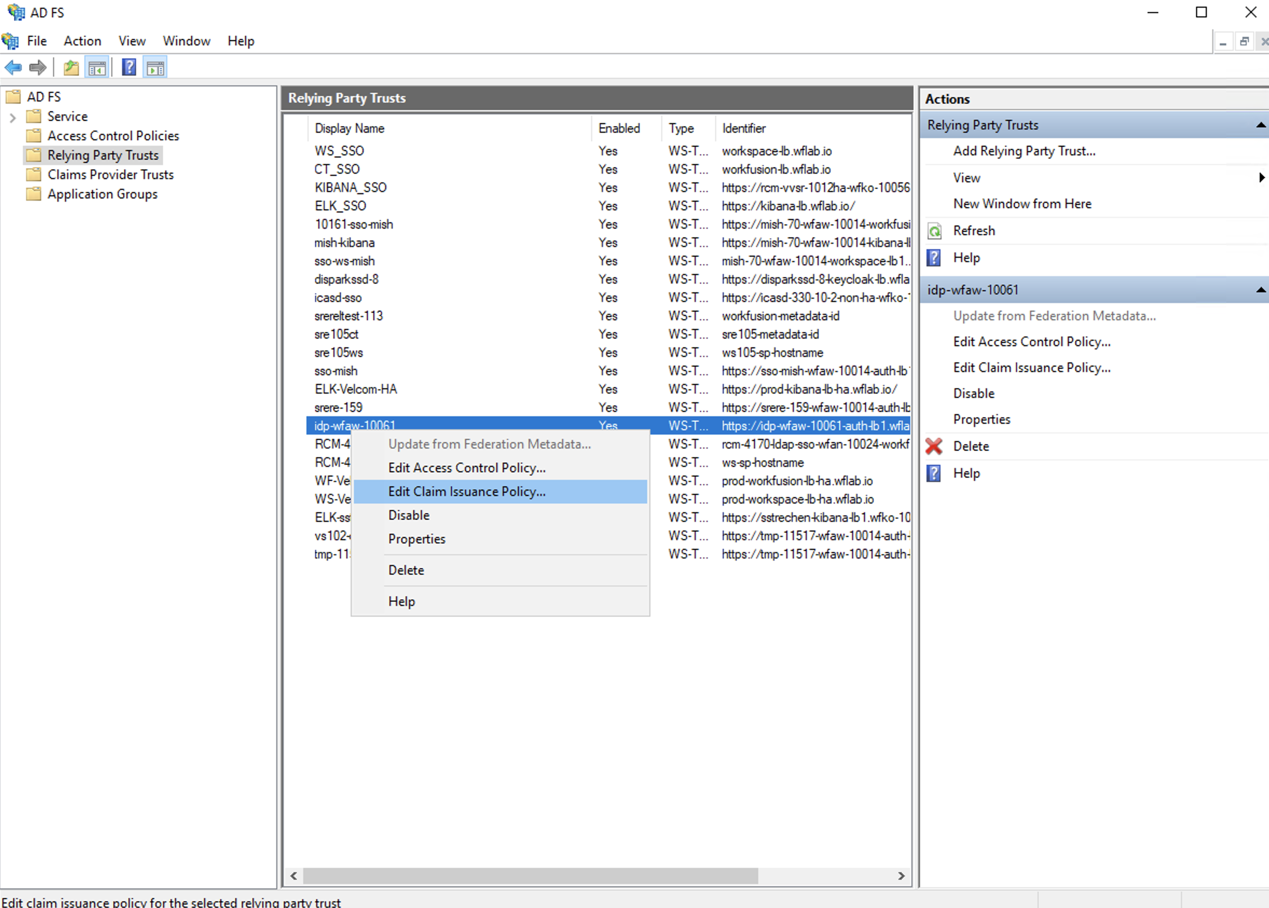This screenshot has height=908, width=1269.
Task: Click Disable in the Actions pane
Action: pos(973,394)
